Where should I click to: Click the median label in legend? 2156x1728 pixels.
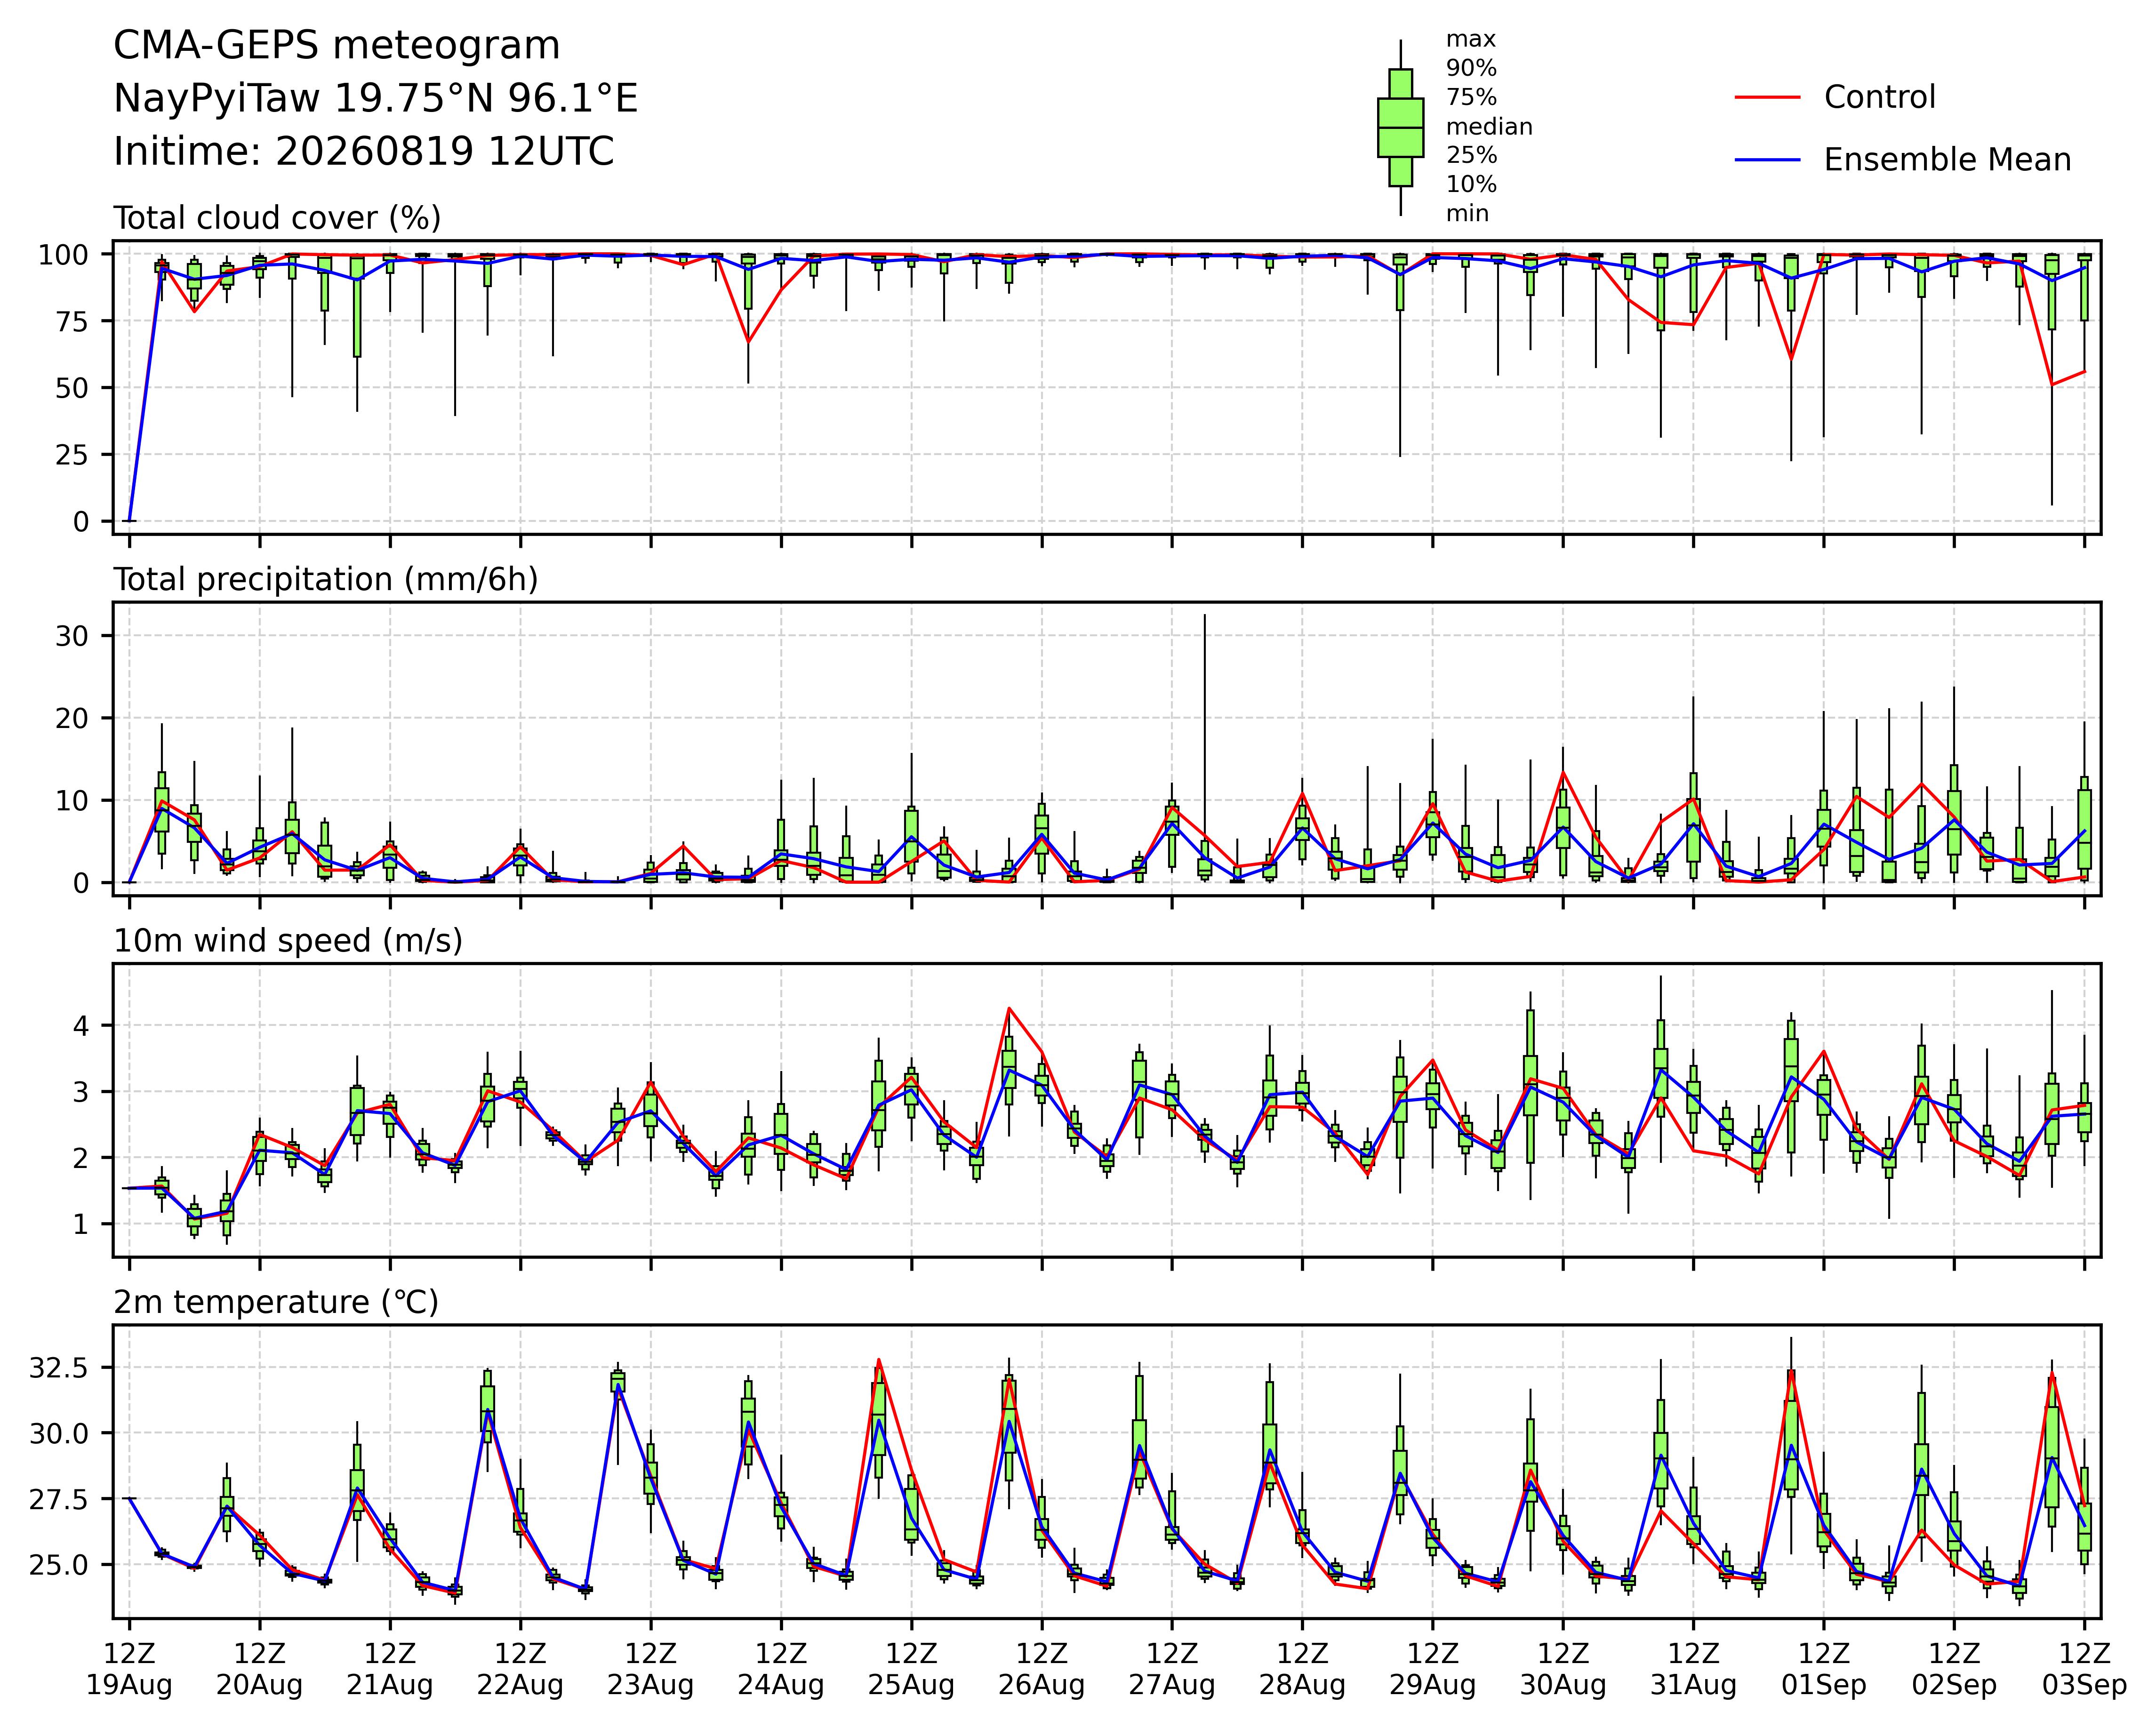(1489, 127)
